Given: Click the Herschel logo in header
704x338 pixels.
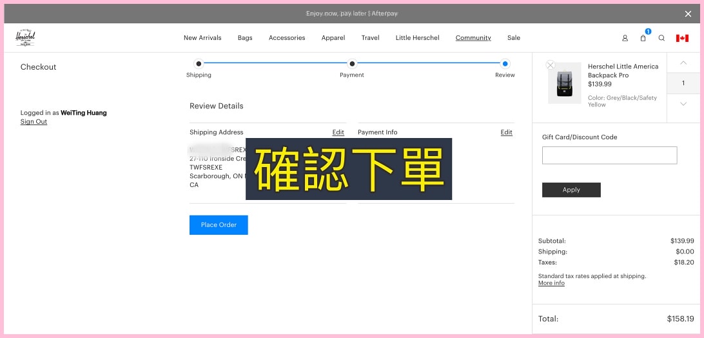Looking at the screenshot, I should tap(26, 38).
